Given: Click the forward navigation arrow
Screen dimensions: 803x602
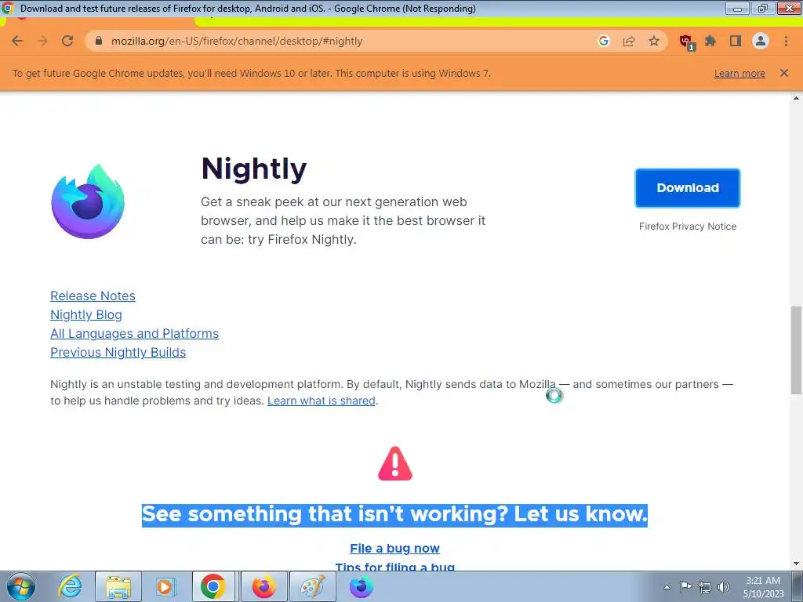Looking at the screenshot, I should coord(42,41).
